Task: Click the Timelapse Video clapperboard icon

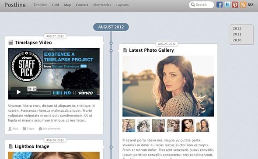Action: [x=10, y=42]
